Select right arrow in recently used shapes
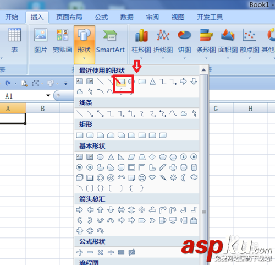The image size is (275, 265). tap(183, 82)
